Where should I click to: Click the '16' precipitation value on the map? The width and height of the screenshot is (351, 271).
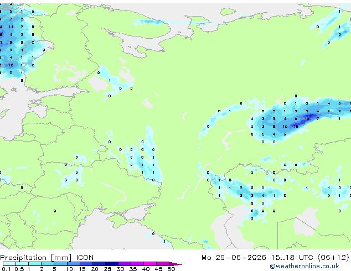pyautogui.click(x=296, y=126)
